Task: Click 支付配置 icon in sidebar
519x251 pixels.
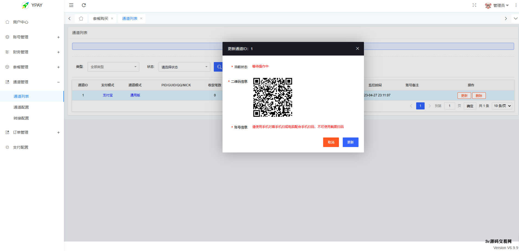Action: click(7, 147)
